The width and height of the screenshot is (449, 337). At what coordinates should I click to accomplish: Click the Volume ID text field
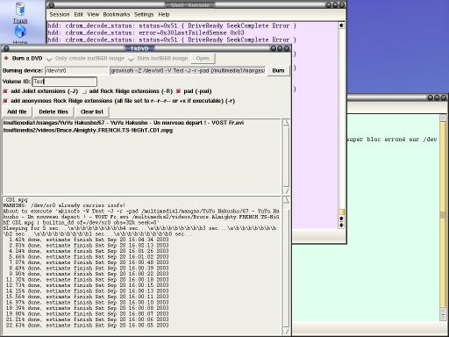coord(64,82)
